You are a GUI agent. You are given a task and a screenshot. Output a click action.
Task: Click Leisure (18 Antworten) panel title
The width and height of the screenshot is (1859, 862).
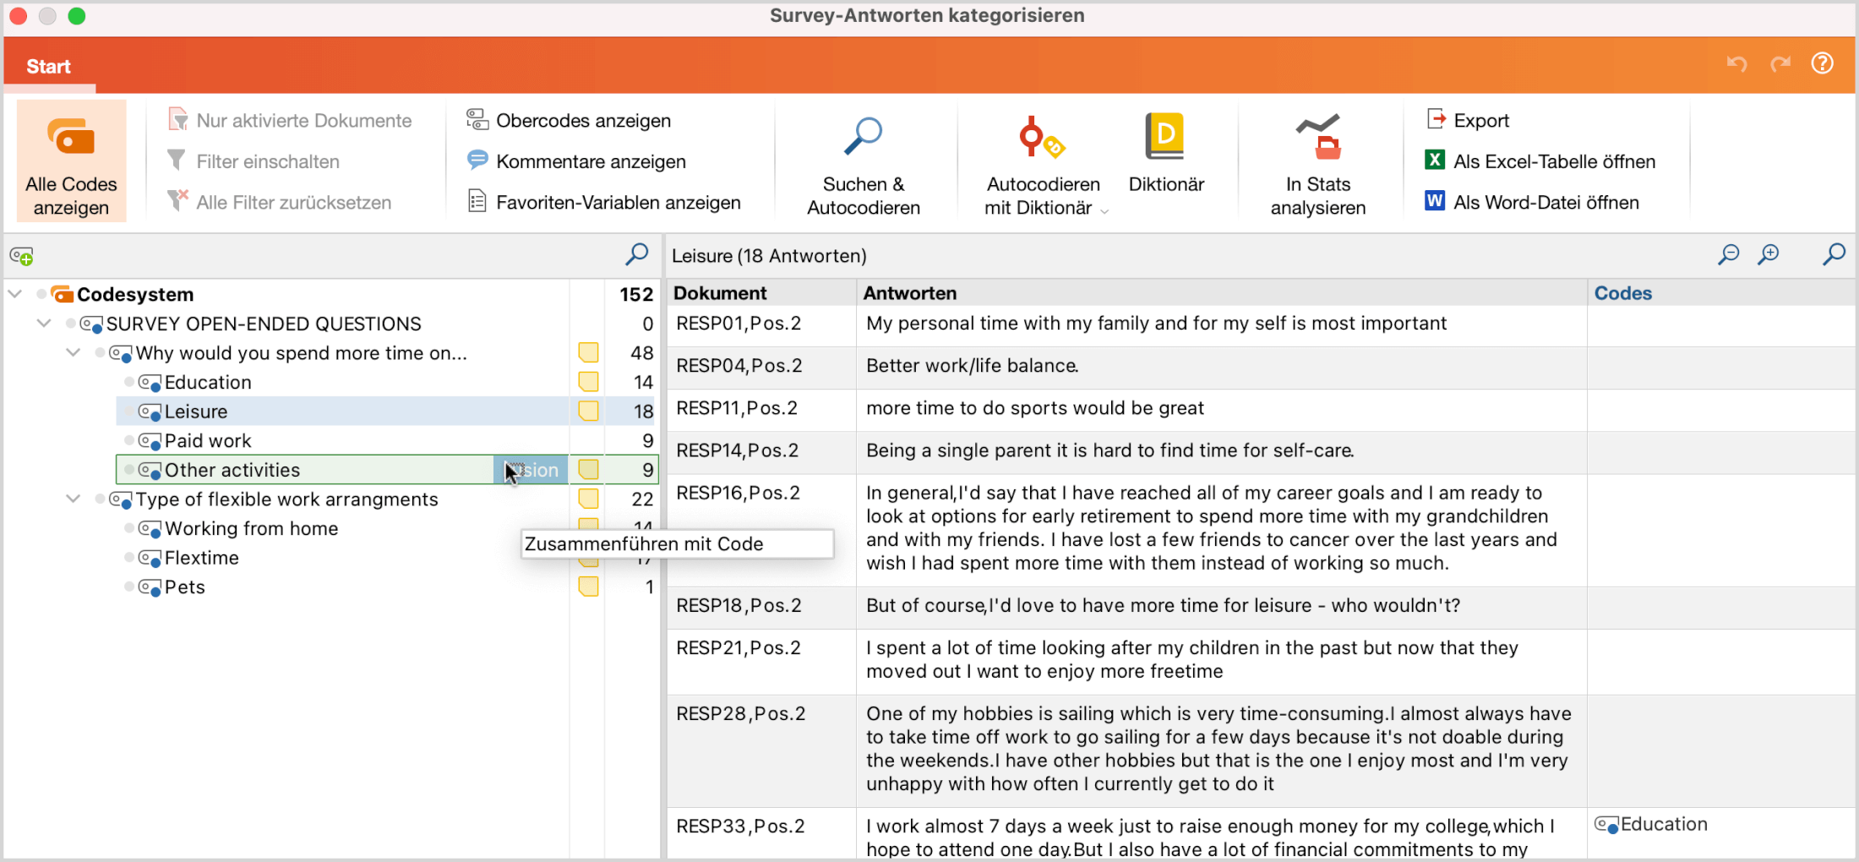(x=769, y=256)
